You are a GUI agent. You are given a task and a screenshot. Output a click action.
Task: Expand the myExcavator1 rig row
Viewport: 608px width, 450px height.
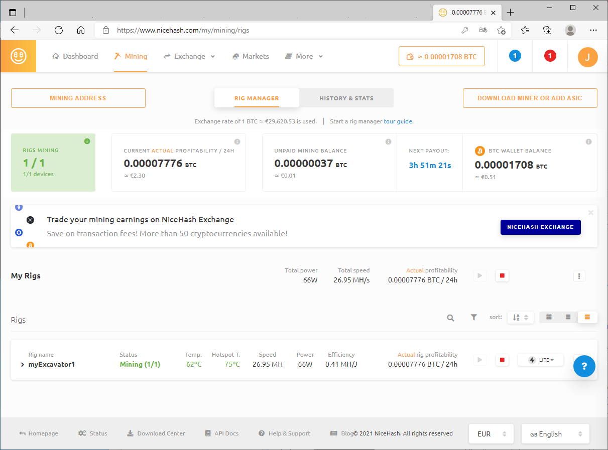23,365
